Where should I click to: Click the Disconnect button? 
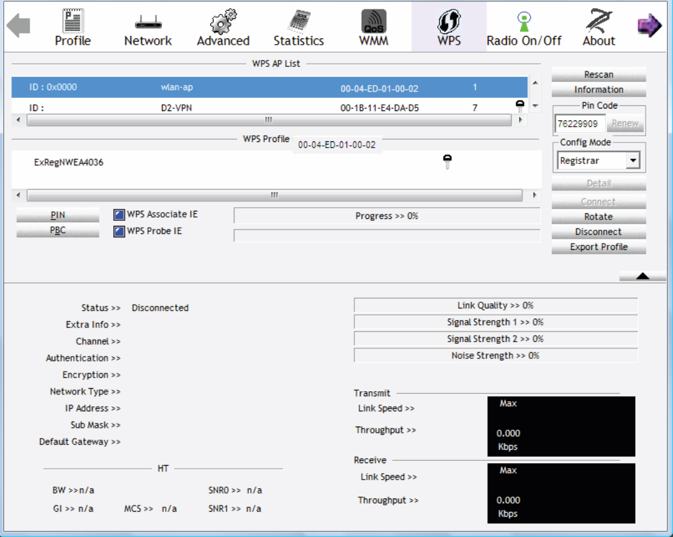(x=599, y=232)
